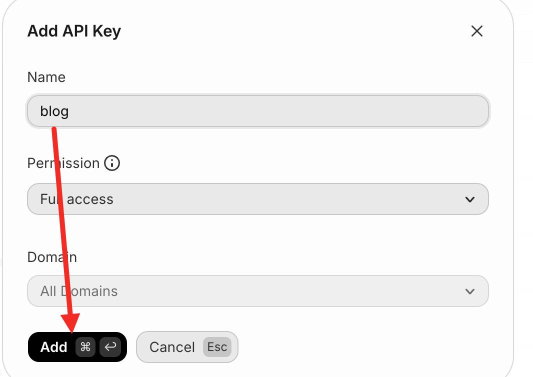Screen dimensions: 533x377
Task: Place cursor after the "blog" text
Action: 69,111
